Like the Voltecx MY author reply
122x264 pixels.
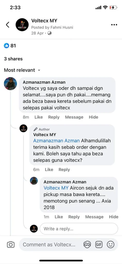coord(49,170)
